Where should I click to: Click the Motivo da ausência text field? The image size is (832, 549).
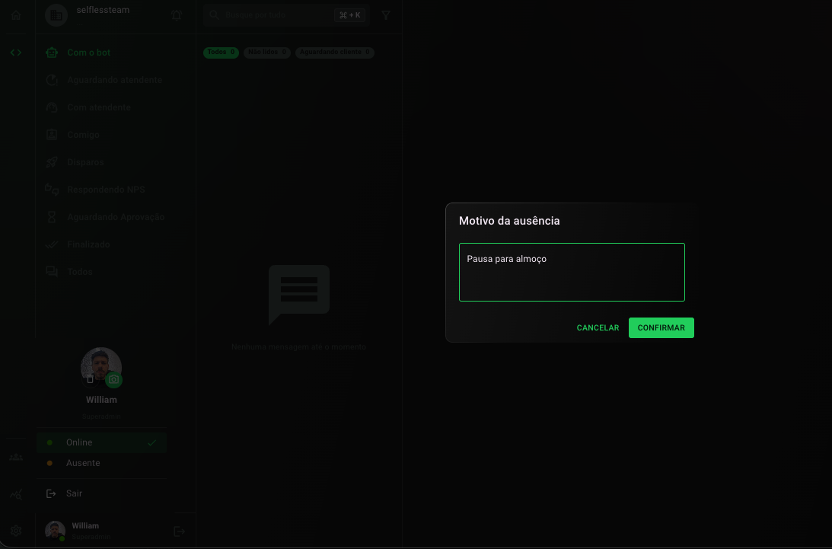(x=572, y=273)
